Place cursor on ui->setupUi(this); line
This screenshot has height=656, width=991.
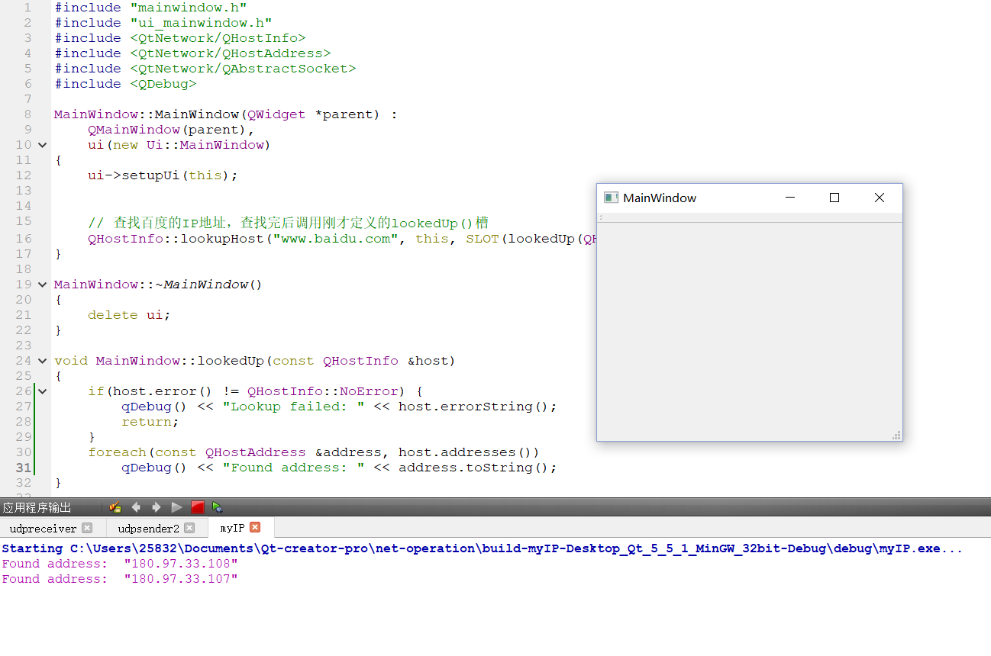(163, 175)
